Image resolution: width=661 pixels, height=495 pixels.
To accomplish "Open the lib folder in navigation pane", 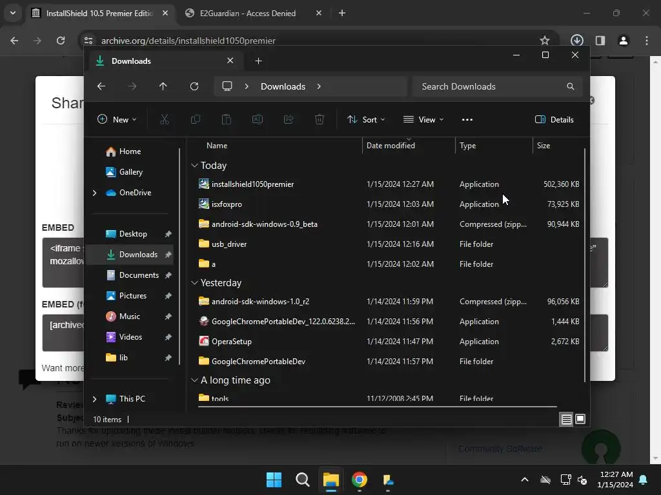I will pos(123,358).
